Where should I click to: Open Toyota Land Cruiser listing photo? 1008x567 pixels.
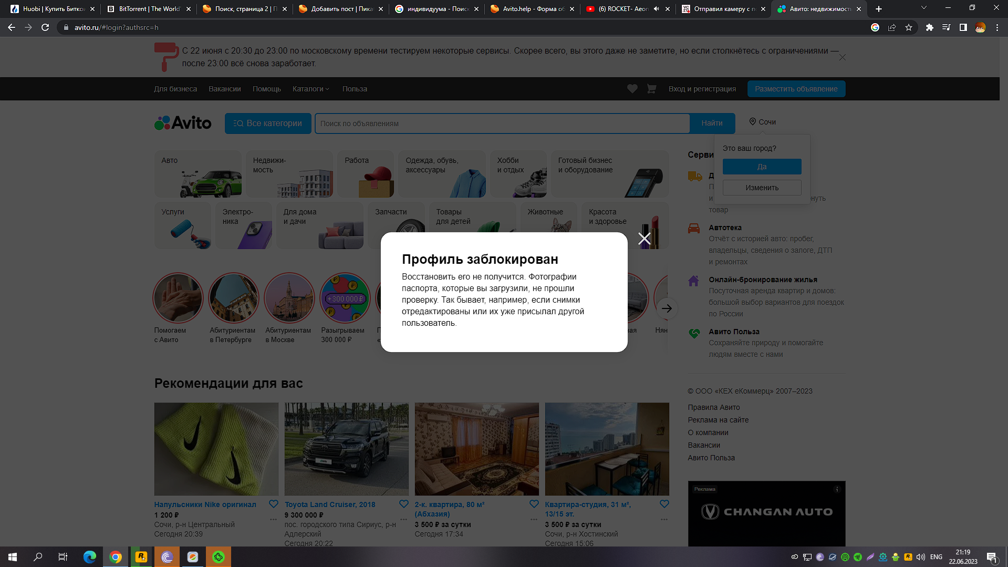(347, 449)
